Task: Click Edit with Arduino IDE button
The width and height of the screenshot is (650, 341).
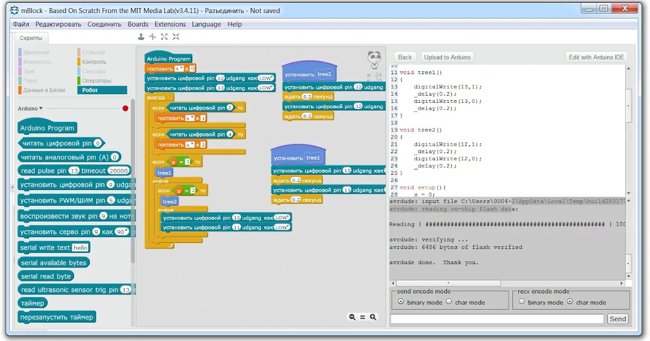Action: click(x=596, y=57)
